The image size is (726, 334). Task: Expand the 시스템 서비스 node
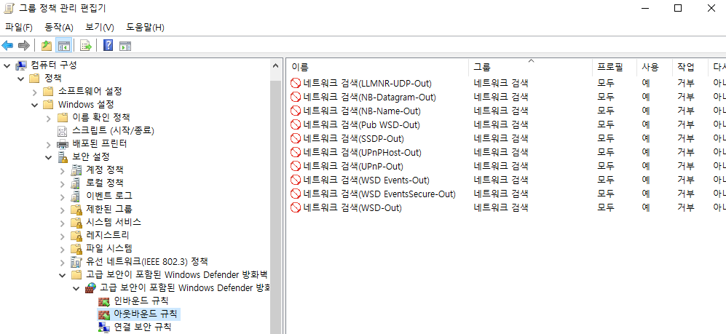63,223
